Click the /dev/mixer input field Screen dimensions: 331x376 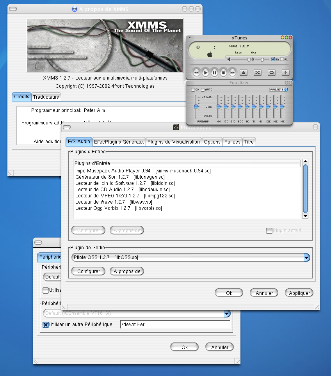click(175, 325)
